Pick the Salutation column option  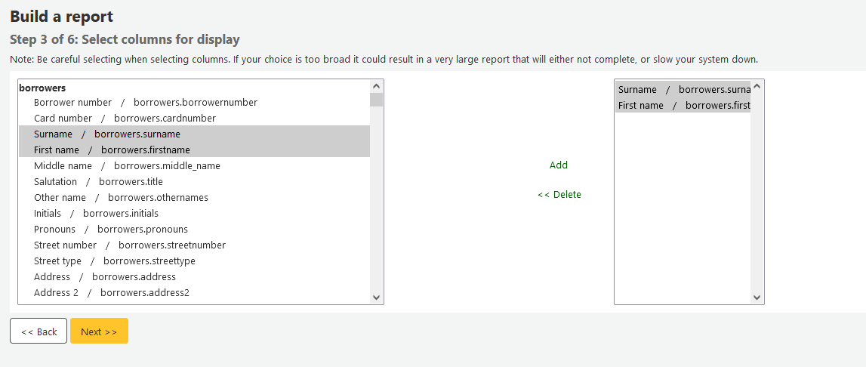98,182
